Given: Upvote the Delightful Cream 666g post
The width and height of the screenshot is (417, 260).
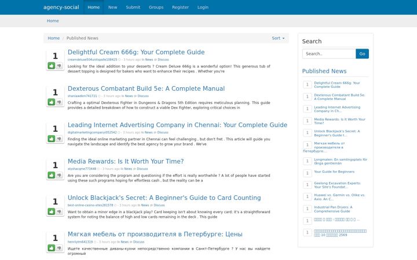Looking at the screenshot, I should [x=52, y=65].
